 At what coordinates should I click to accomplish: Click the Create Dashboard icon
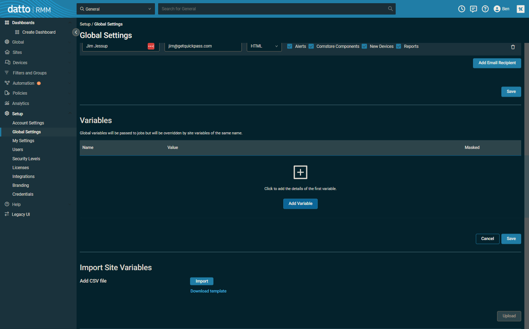[x=17, y=32]
